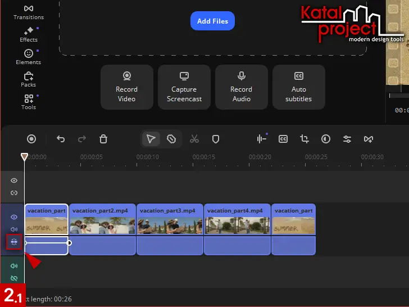This screenshot has height=307, width=409.
Task: Add marker with shield icon
Action: pyautogui.click(x=215, y=139)
